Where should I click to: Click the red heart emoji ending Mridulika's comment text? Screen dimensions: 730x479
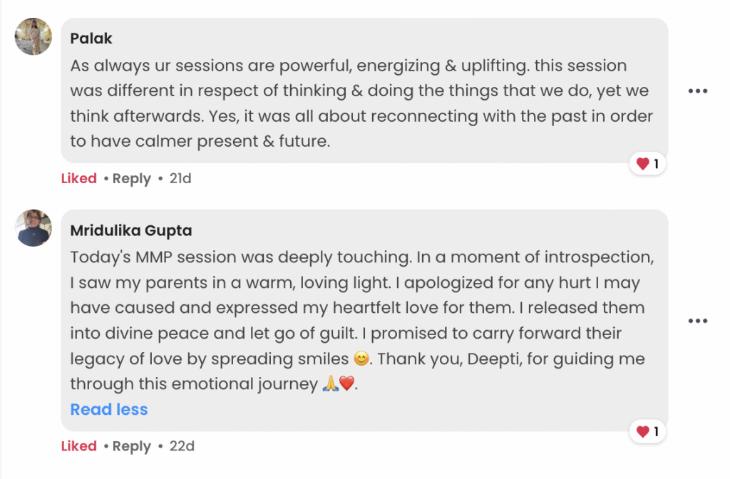[346, 384]
